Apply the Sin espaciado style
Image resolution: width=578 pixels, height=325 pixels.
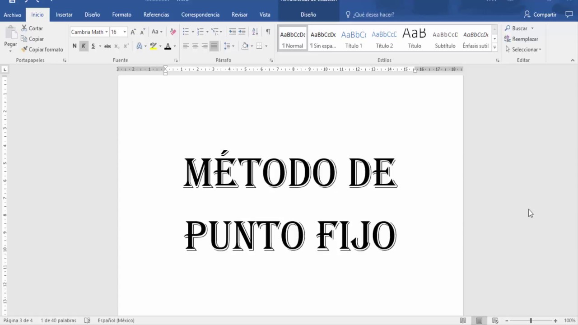323,39
